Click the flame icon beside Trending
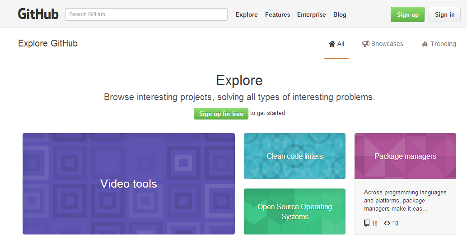Viewport: 467px width, 239px height. [x=425, y=44]
